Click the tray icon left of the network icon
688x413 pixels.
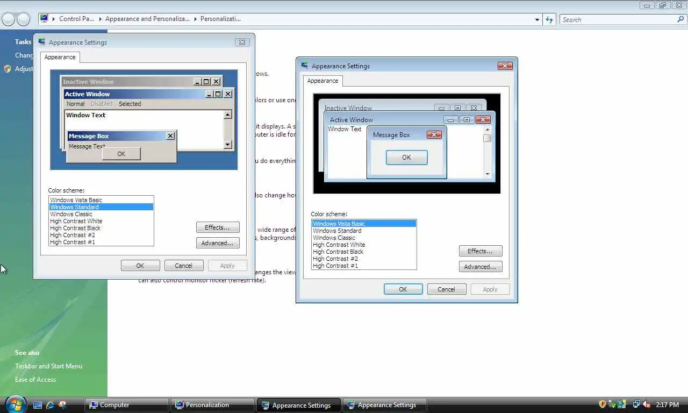(622, 404)
